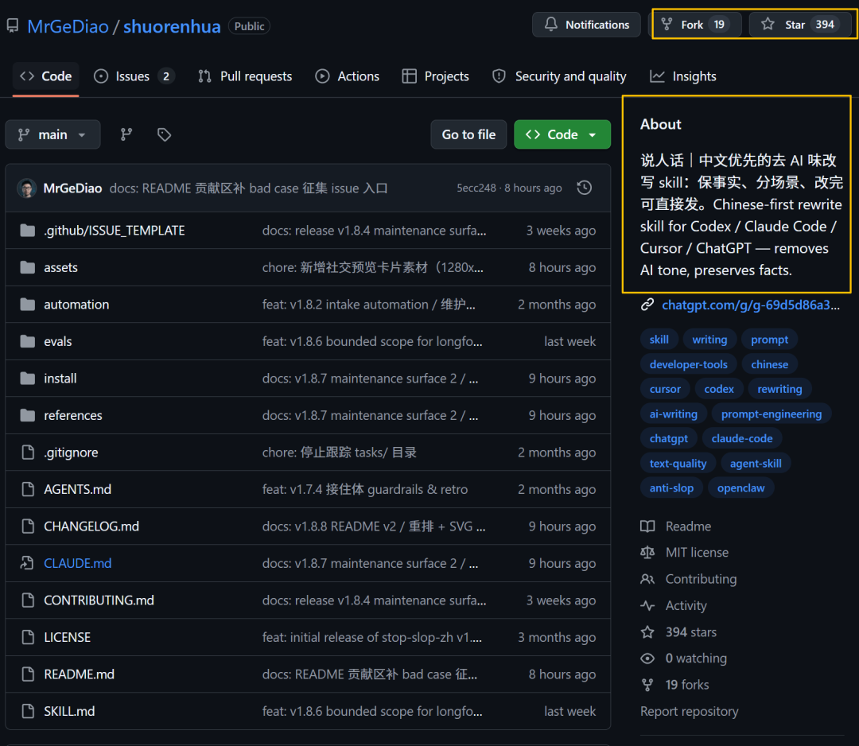Image resolution: width=859 pixels, height=746 pixels.
Task: Open the install folder
Action: pyautogui.click(x=60, y=379)
